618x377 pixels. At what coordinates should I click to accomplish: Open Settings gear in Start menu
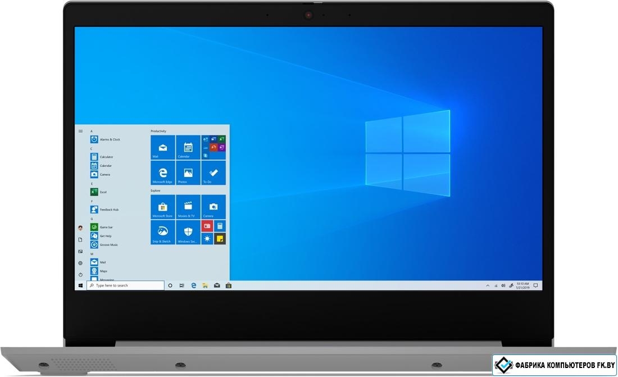(80, 263)
